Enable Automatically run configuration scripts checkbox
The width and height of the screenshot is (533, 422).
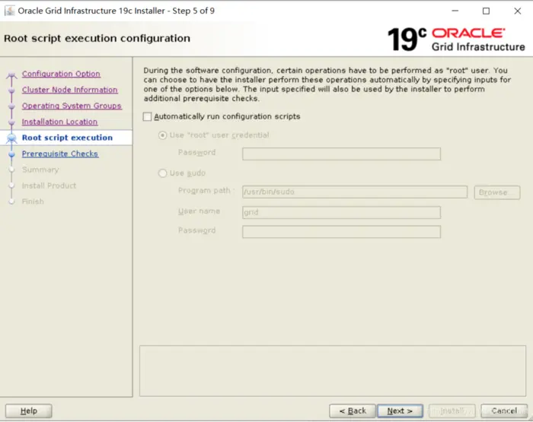pos(147,117)
